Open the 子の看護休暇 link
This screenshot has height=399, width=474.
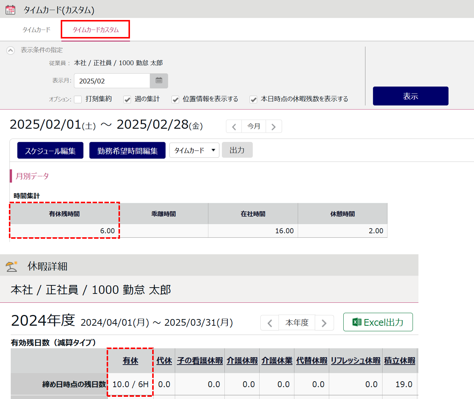tap(200, 361)
